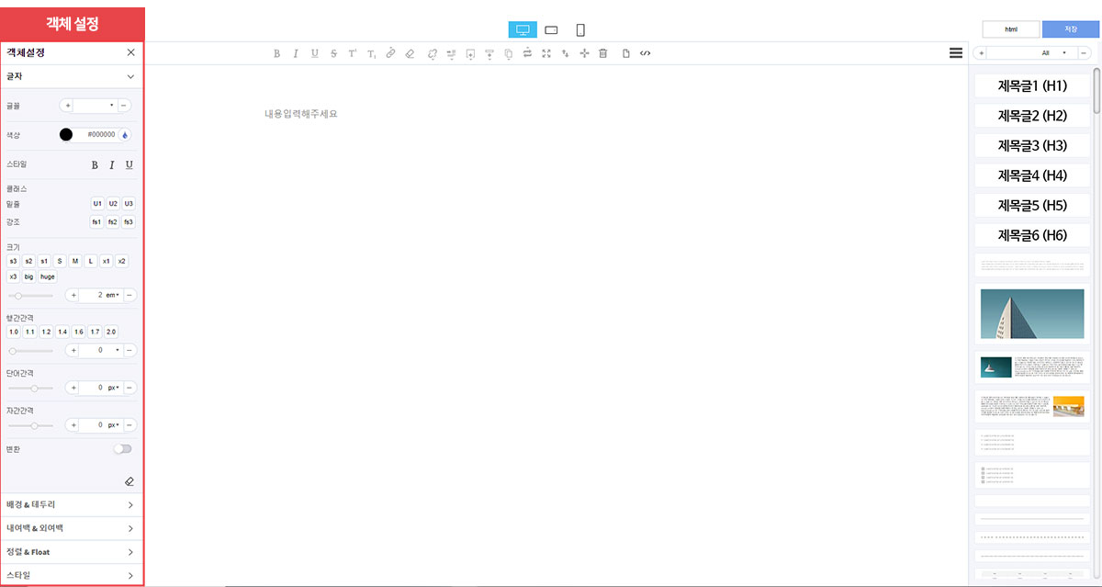Click the black 색상 color swatch

click(x=66, y=134)
